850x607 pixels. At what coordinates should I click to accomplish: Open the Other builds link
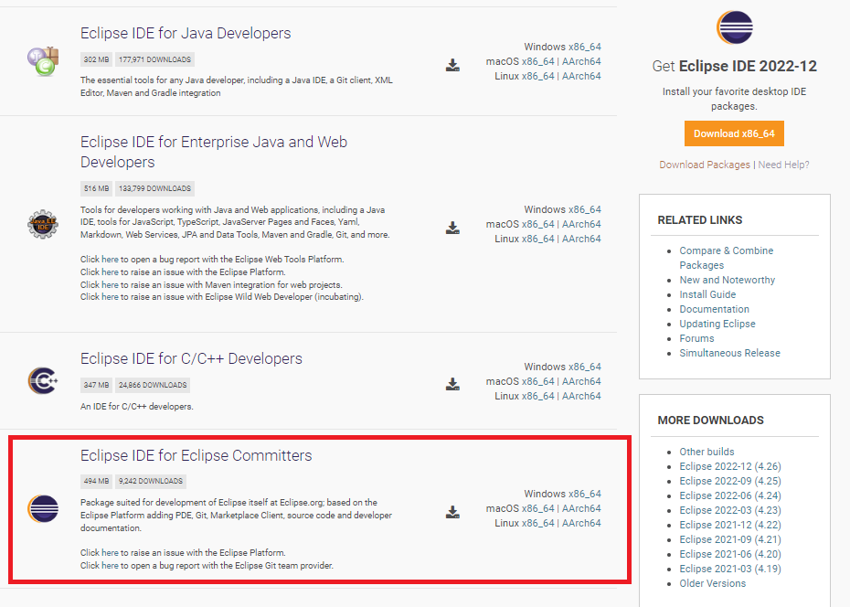(707, 452)
